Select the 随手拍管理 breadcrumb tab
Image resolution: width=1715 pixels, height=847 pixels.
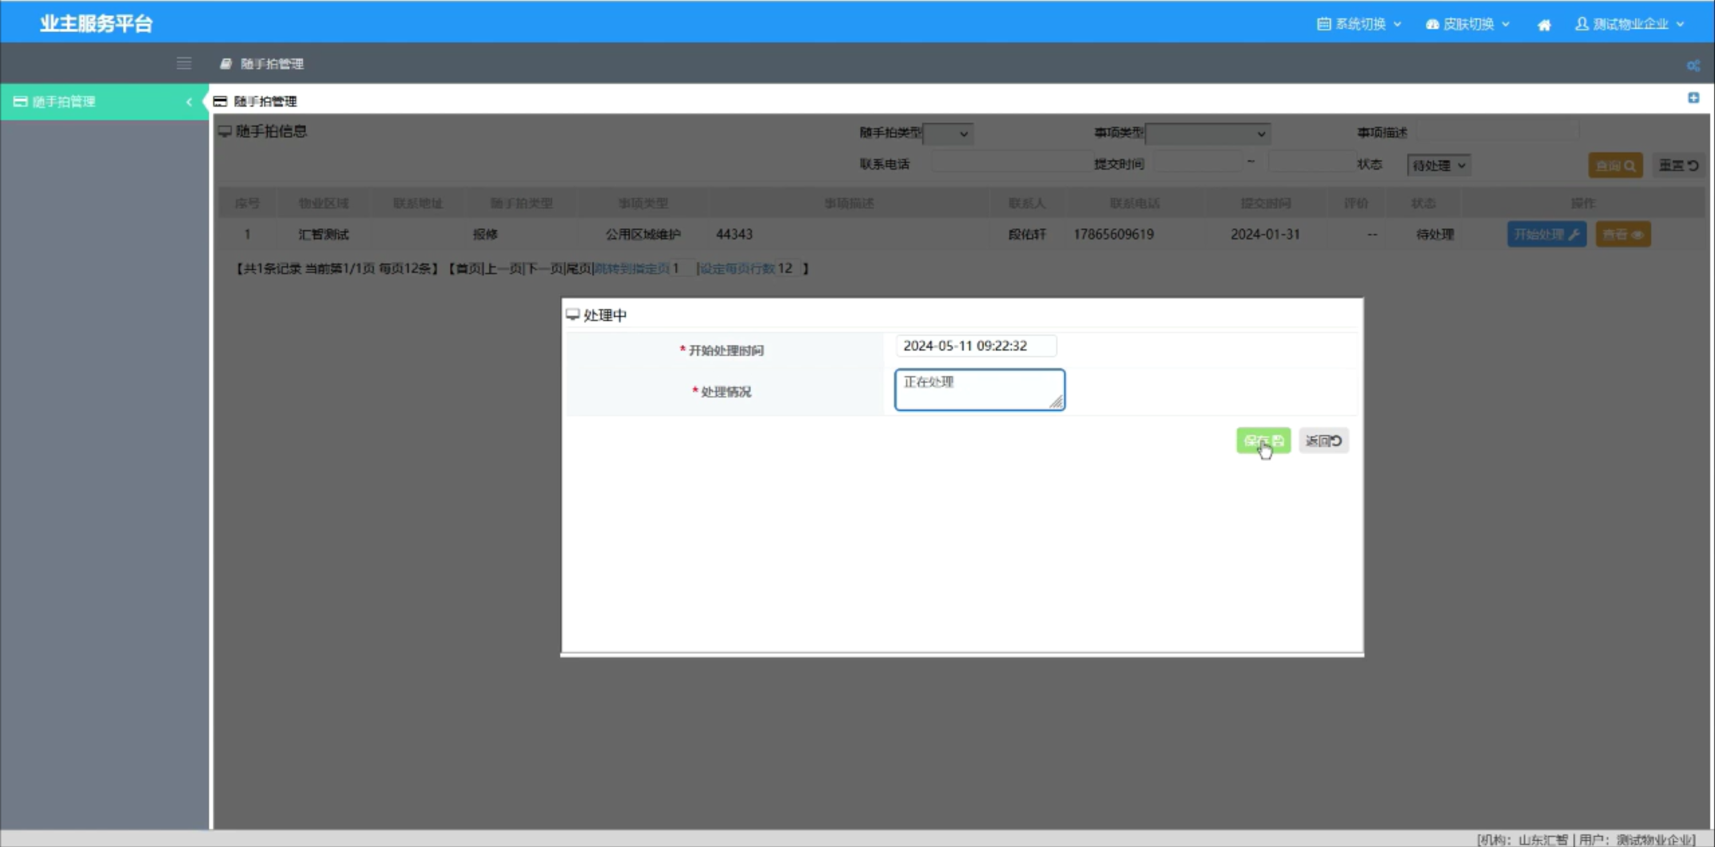pos(262,63)
